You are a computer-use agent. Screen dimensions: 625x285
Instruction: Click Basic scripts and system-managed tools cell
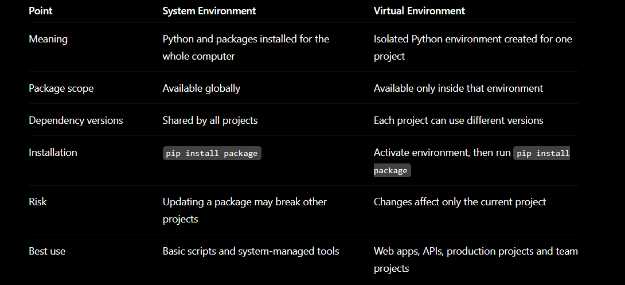point(251,251)
